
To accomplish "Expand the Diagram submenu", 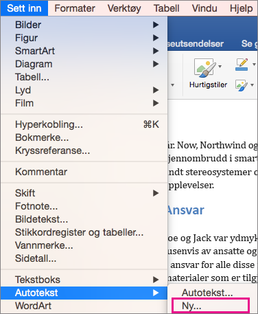I will click(x=84, y=64).
